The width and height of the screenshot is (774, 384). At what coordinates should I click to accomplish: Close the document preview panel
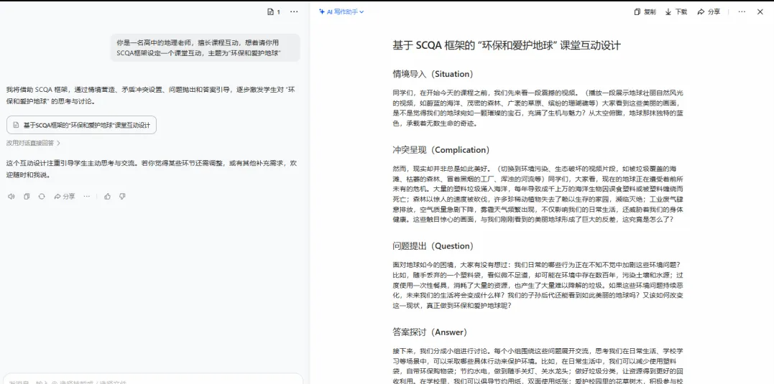click(x=760, y=11)
